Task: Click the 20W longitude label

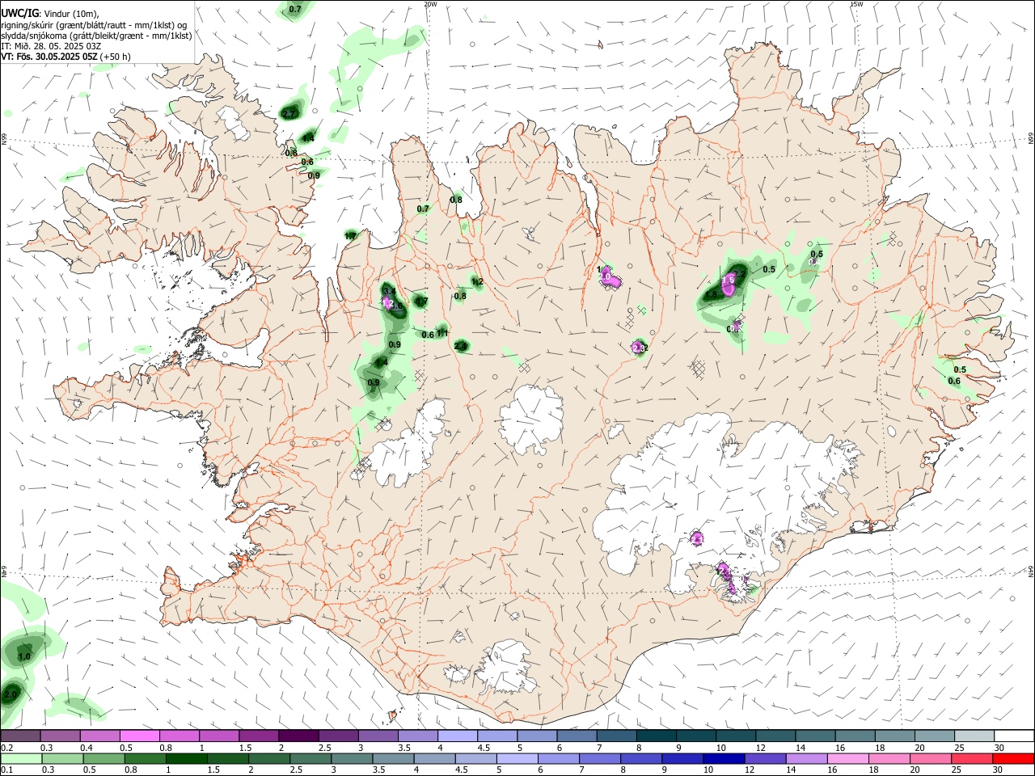Action: tap(430, 4)
